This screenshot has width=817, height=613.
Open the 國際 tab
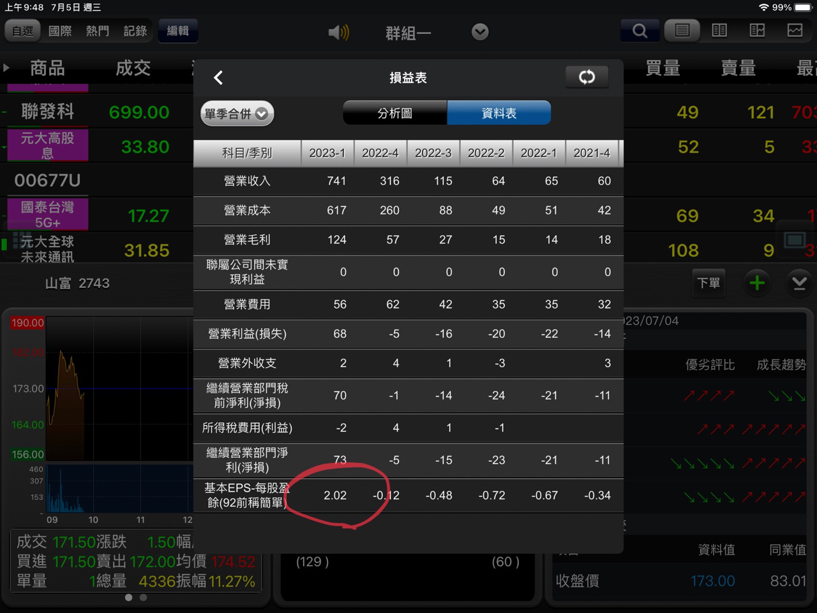[x=61, y=31]
